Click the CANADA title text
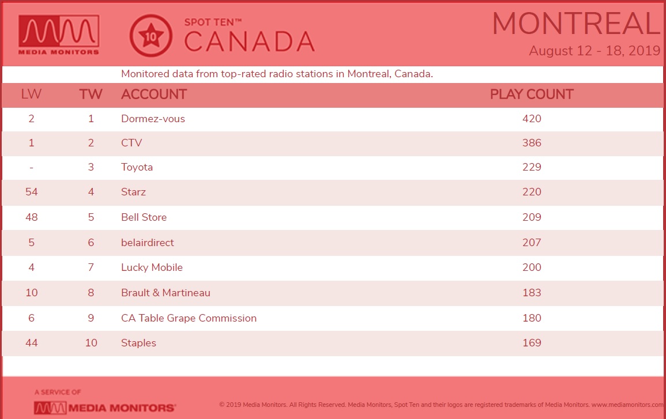The width and height of the screenshot is (666, 419). [x=249, y=41]
